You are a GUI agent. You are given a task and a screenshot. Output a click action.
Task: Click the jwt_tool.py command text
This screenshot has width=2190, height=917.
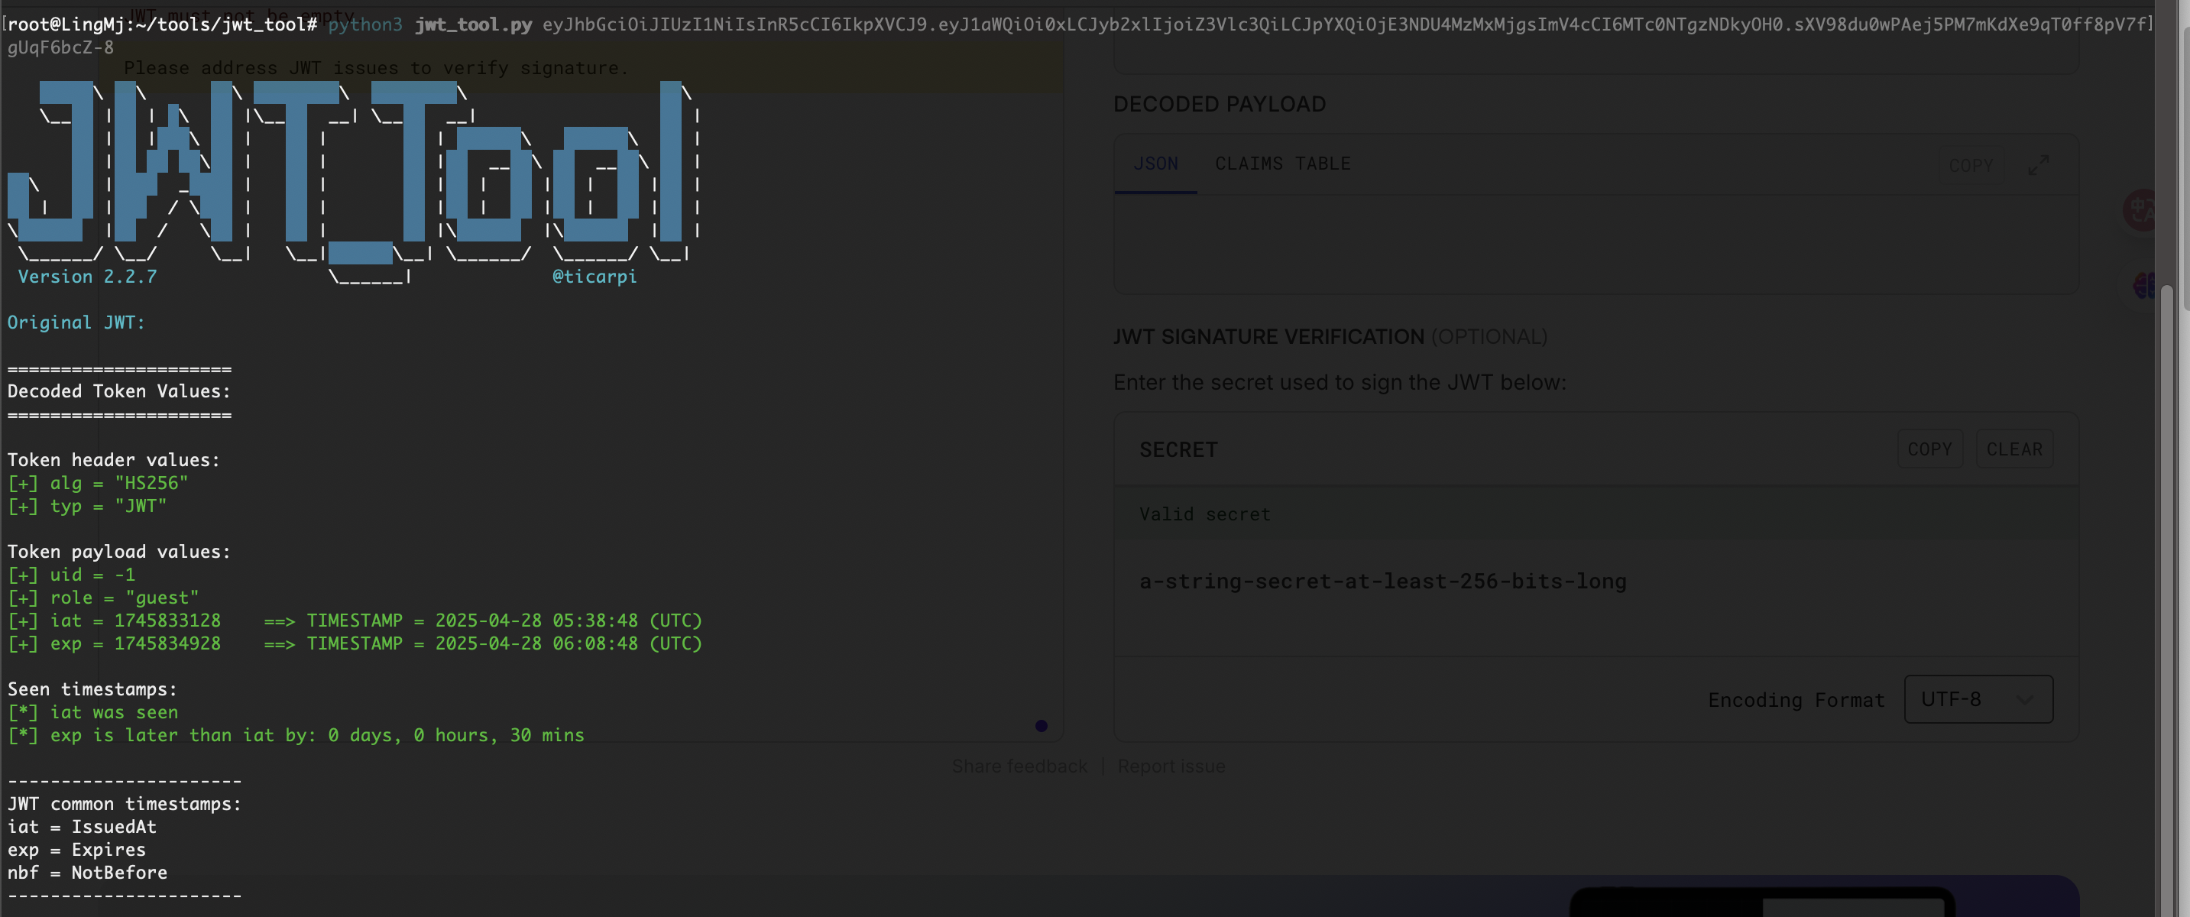[x=474, y=24]
